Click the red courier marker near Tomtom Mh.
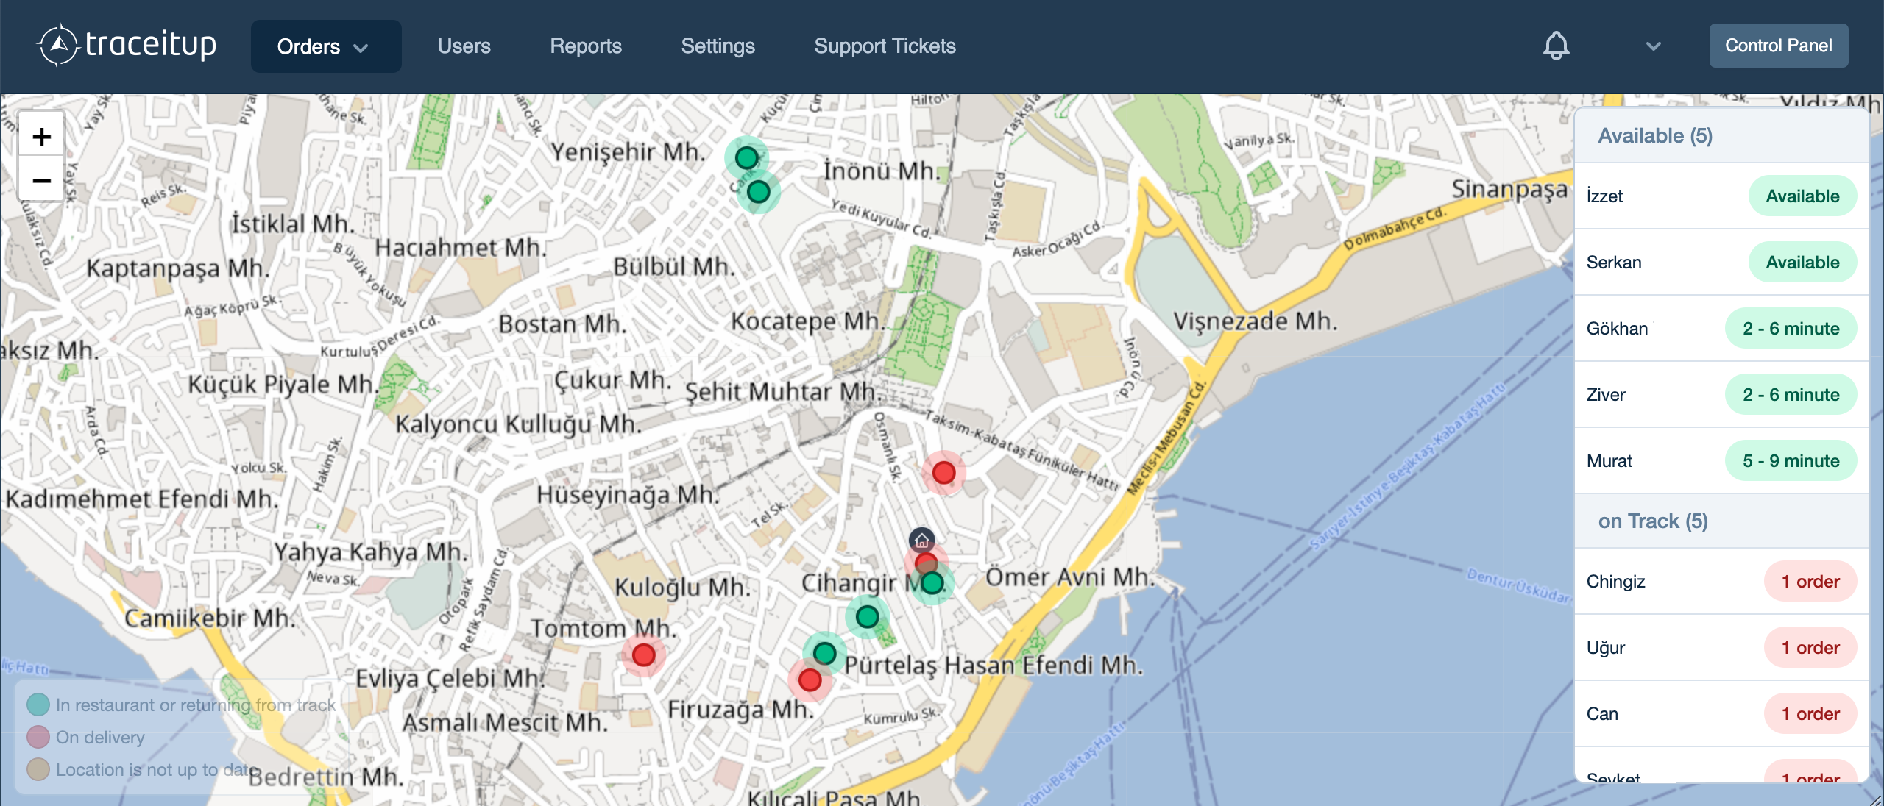 point(643,655)
